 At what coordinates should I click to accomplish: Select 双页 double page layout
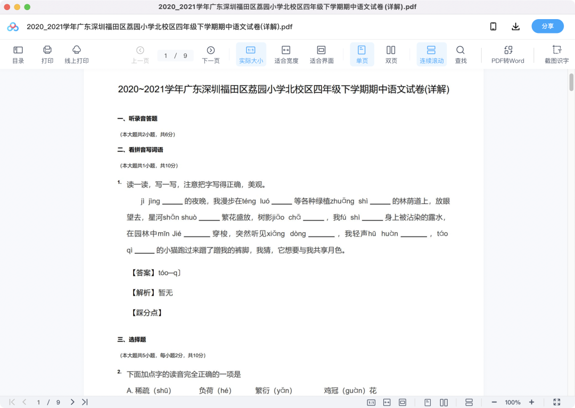pyautogui.click(x=391, y=55)
